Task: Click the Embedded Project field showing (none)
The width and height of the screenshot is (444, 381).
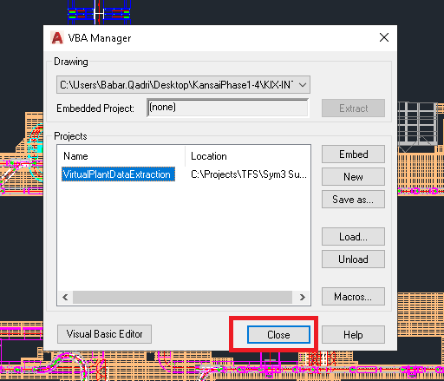Action: 228,108
